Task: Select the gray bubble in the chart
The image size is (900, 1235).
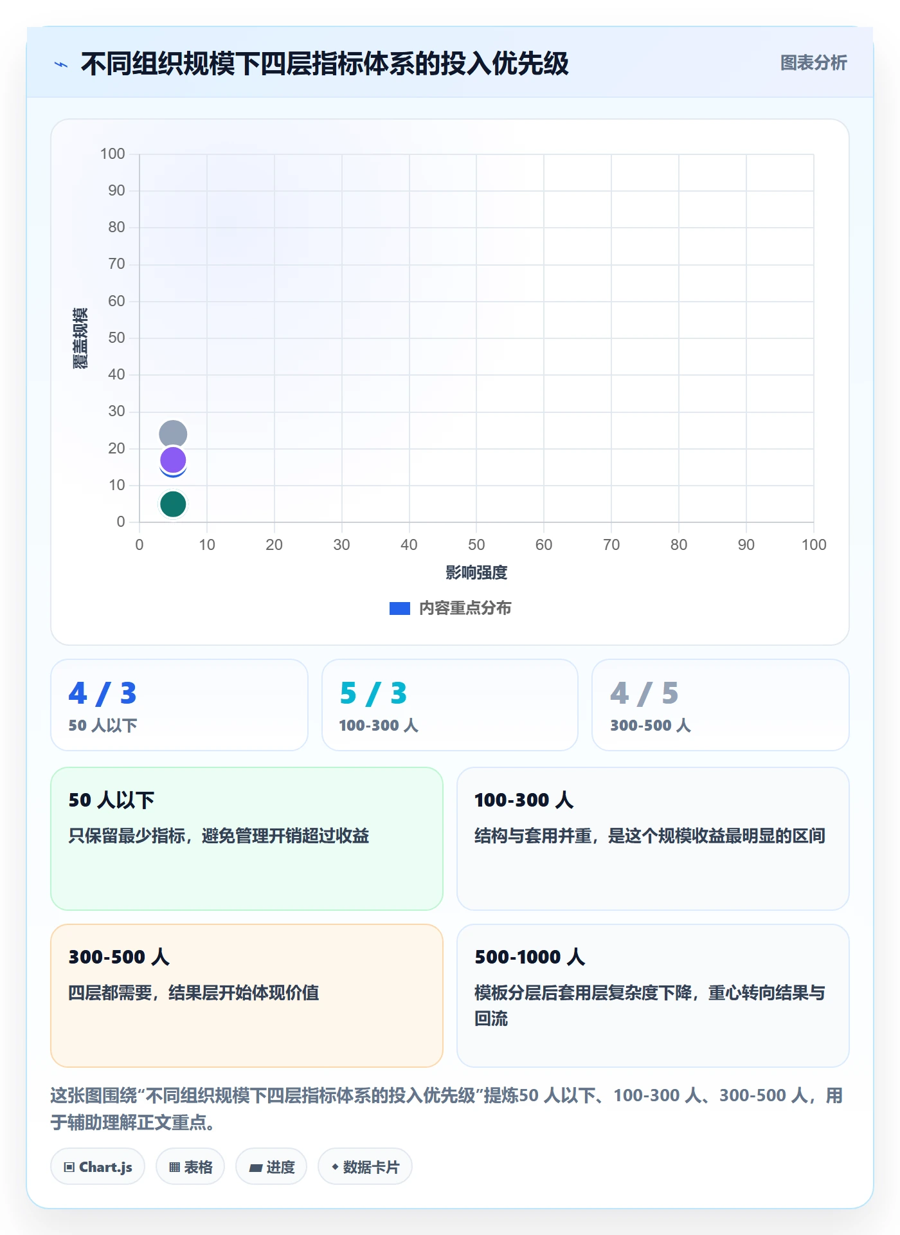Action: [173, 434]
